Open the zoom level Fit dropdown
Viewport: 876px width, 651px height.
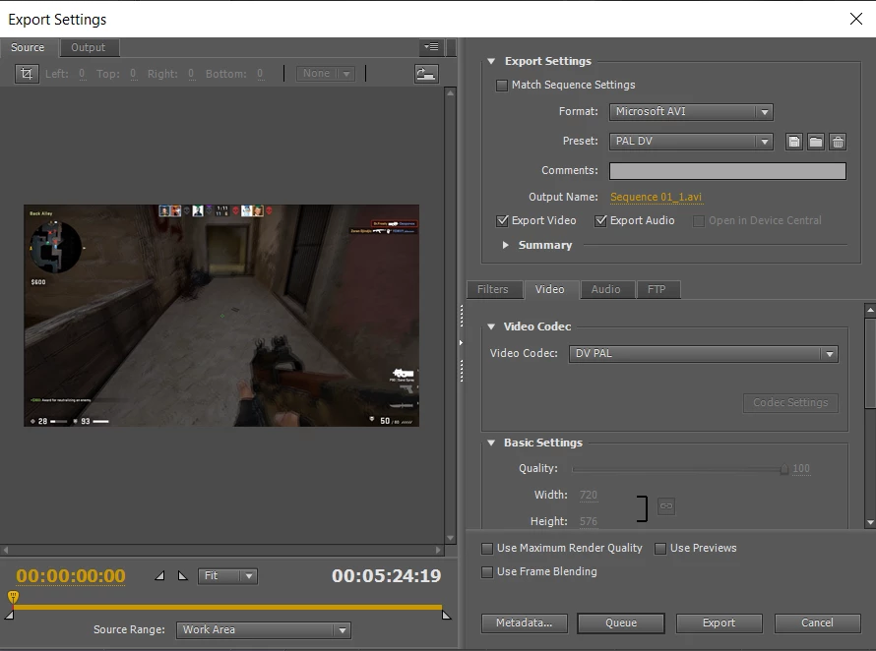pos(227,575)
